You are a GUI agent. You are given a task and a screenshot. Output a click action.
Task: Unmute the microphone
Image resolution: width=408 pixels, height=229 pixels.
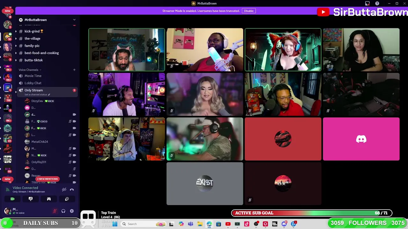pos(55,211)
